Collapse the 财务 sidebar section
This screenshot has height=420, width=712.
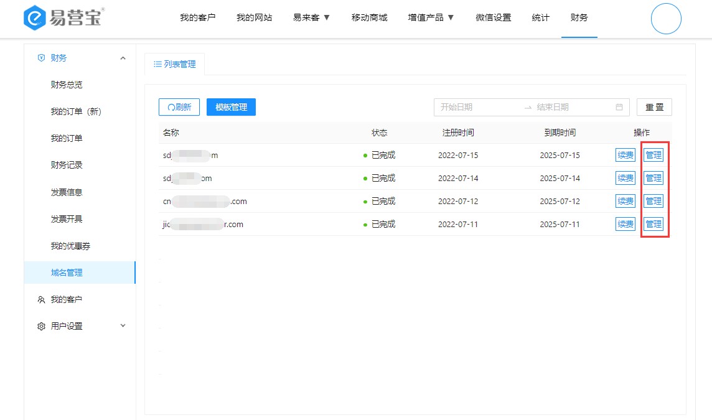(123, 58)
